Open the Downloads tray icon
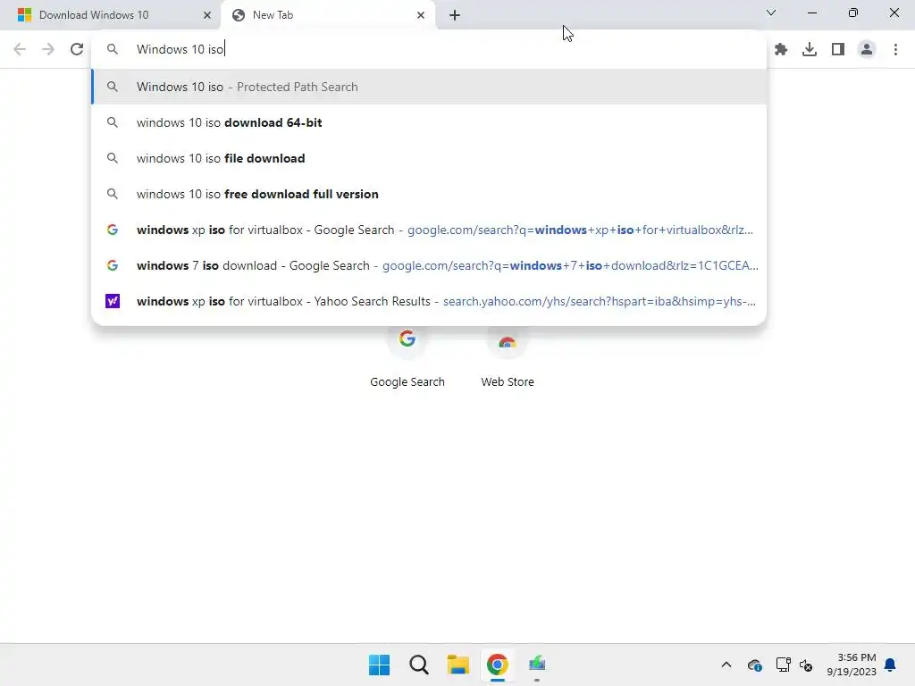Viewport: 915px width, 686px height. [810, 49]
